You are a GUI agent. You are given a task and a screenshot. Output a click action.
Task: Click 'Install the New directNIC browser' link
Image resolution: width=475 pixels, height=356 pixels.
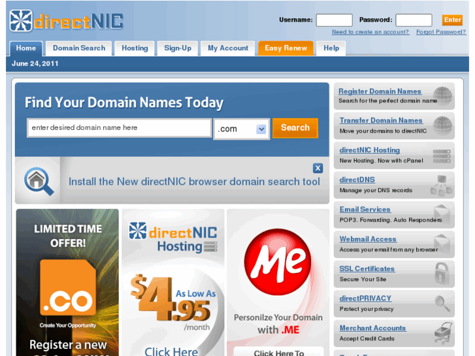[194, 182]
